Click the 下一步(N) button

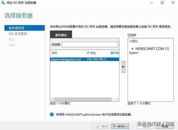(x=120, y=126)
